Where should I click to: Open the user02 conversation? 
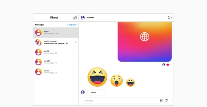pyautogui.click(x=56, y=52)
